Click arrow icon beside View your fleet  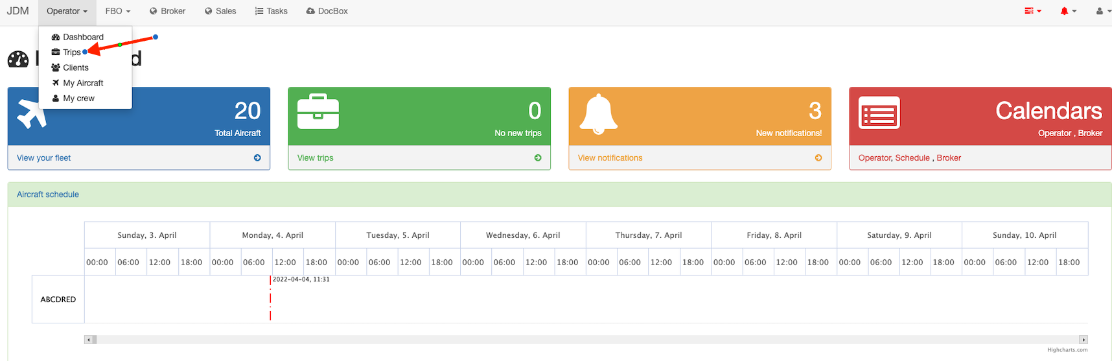(x=257, y=157)
